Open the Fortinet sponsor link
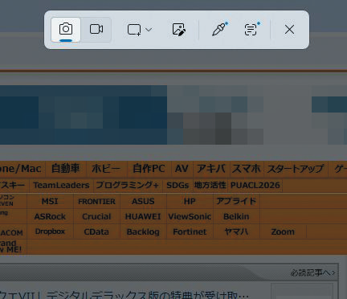Viewport: 347px width, 299px height. click(x=190, y=231)
